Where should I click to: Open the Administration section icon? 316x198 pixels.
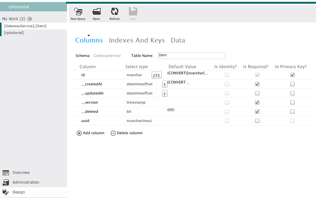pos(6,182)
